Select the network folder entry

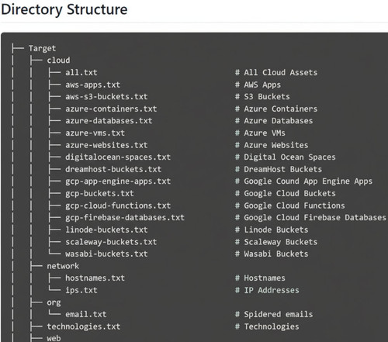pyautogui.click(x=63, y=266)
